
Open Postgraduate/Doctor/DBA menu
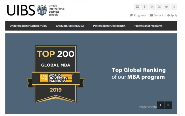[109, 26]
